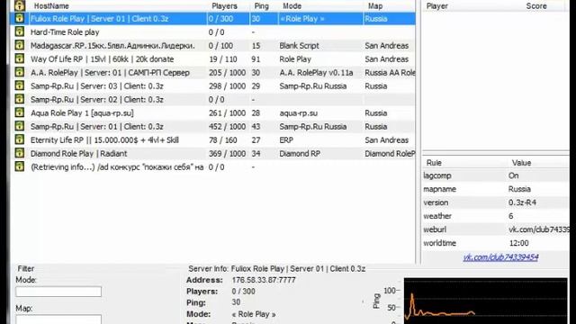Click into the Map filter field
The width and height of the screenshot is (576, 324).
click(x=58, y=319)
